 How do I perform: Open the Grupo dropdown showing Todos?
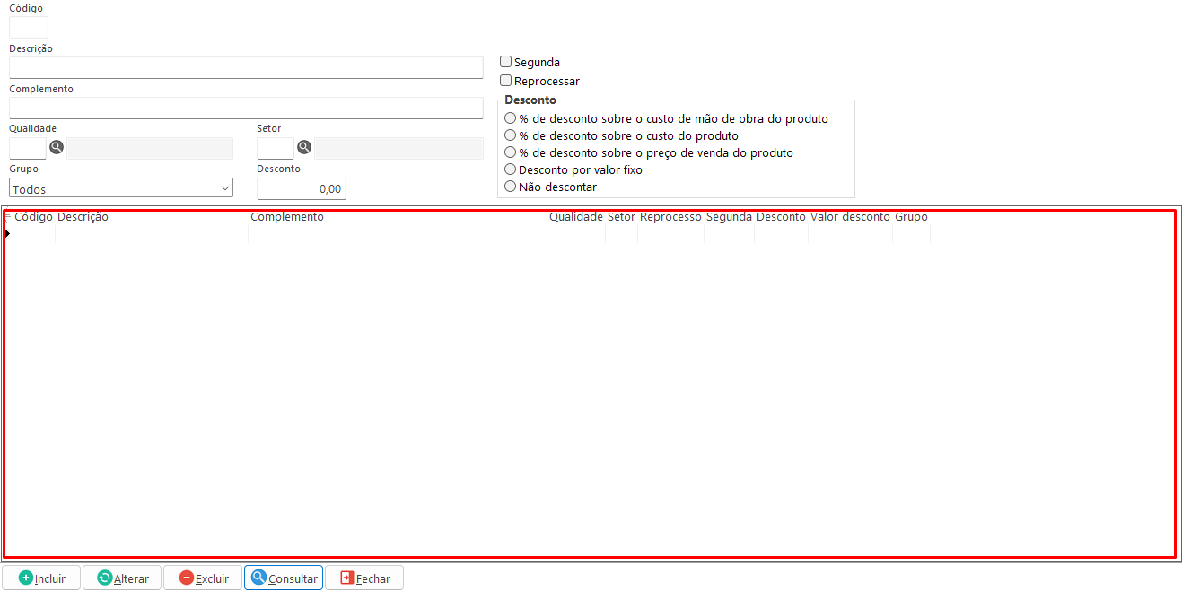(121, 188)
